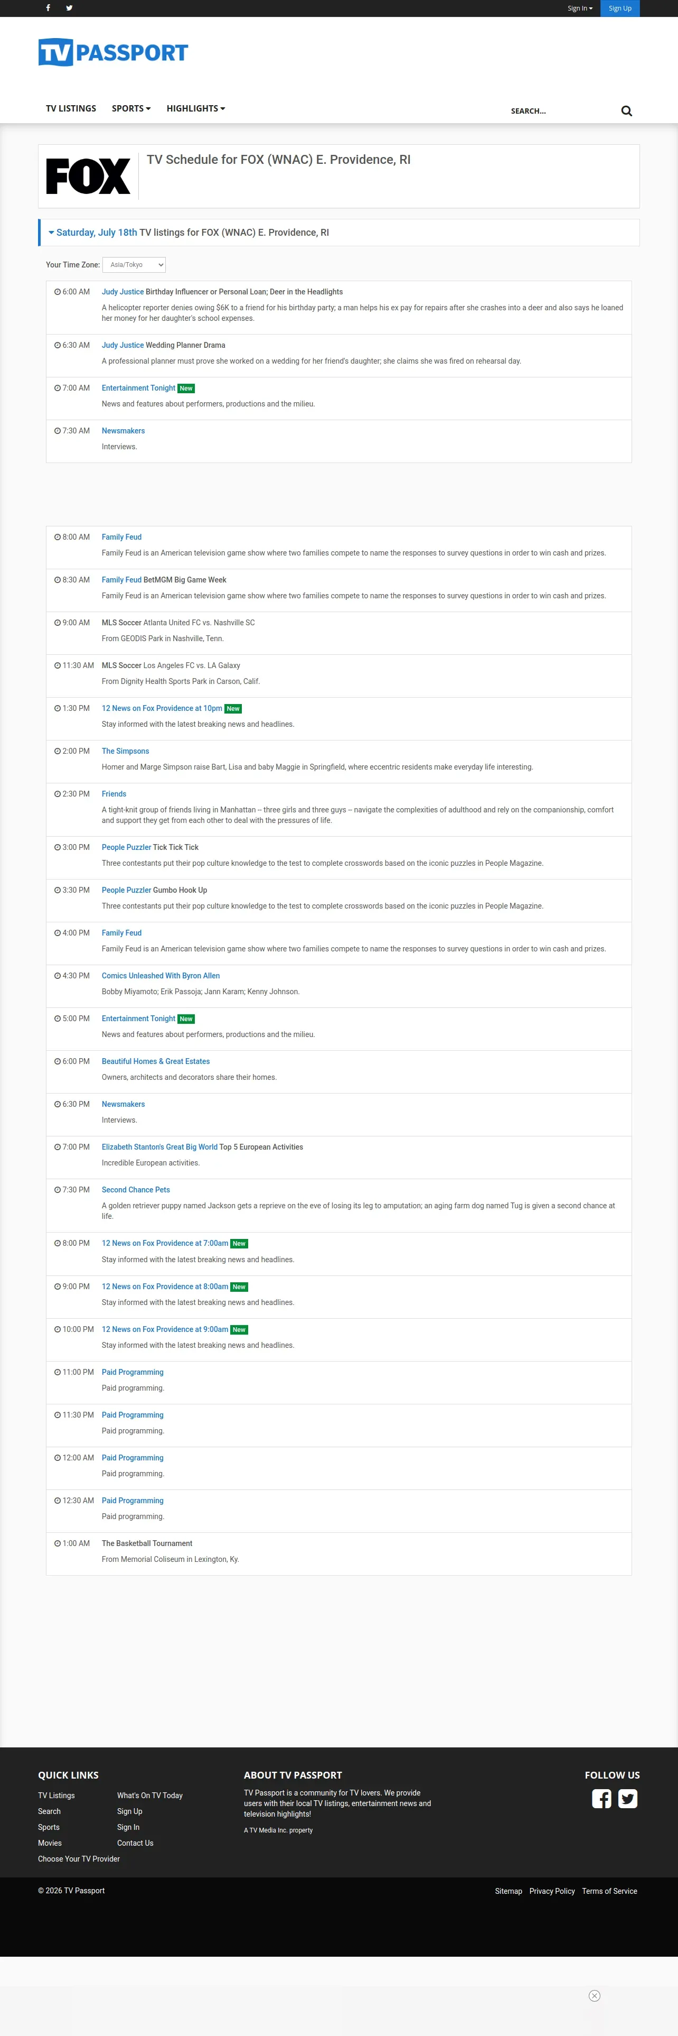678x2036 pixels.
Task: Expand the Sports menu
Action: tap(131, 108)
